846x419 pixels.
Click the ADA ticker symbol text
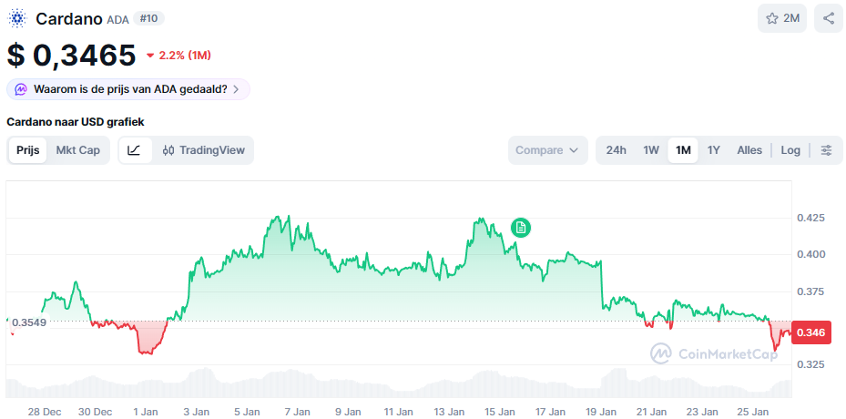pos(117,20)
